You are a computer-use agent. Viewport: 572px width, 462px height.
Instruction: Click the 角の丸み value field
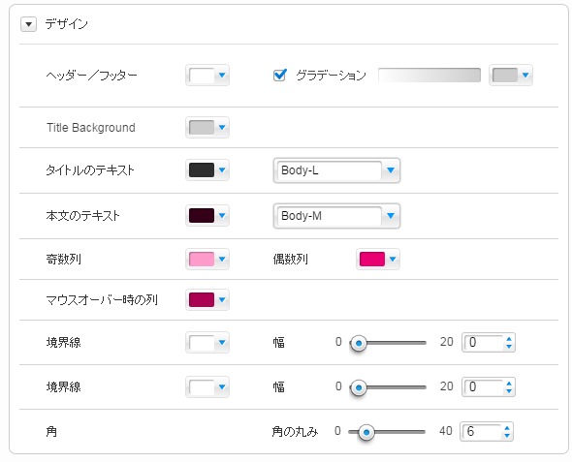pos(482,432)
